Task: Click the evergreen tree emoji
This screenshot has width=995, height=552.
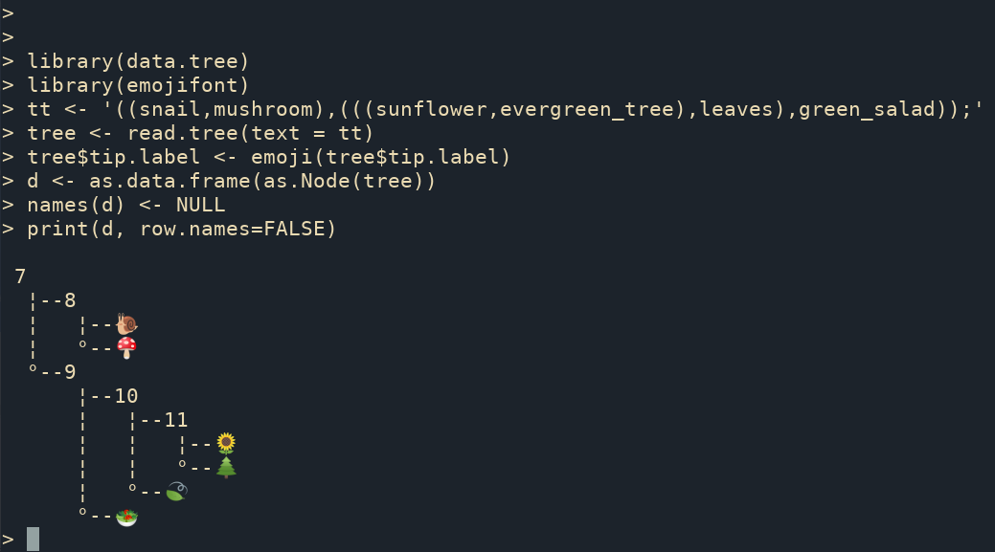Action: 226,467
